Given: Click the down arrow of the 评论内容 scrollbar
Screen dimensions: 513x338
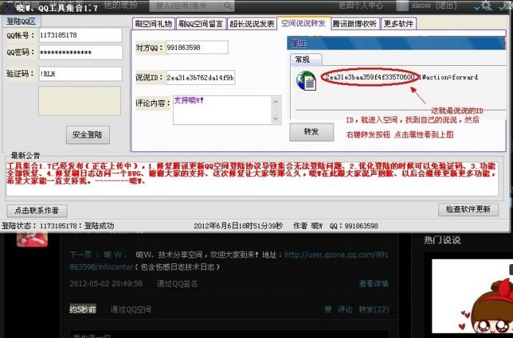Looking at the screenshot, I should (276, 119).
